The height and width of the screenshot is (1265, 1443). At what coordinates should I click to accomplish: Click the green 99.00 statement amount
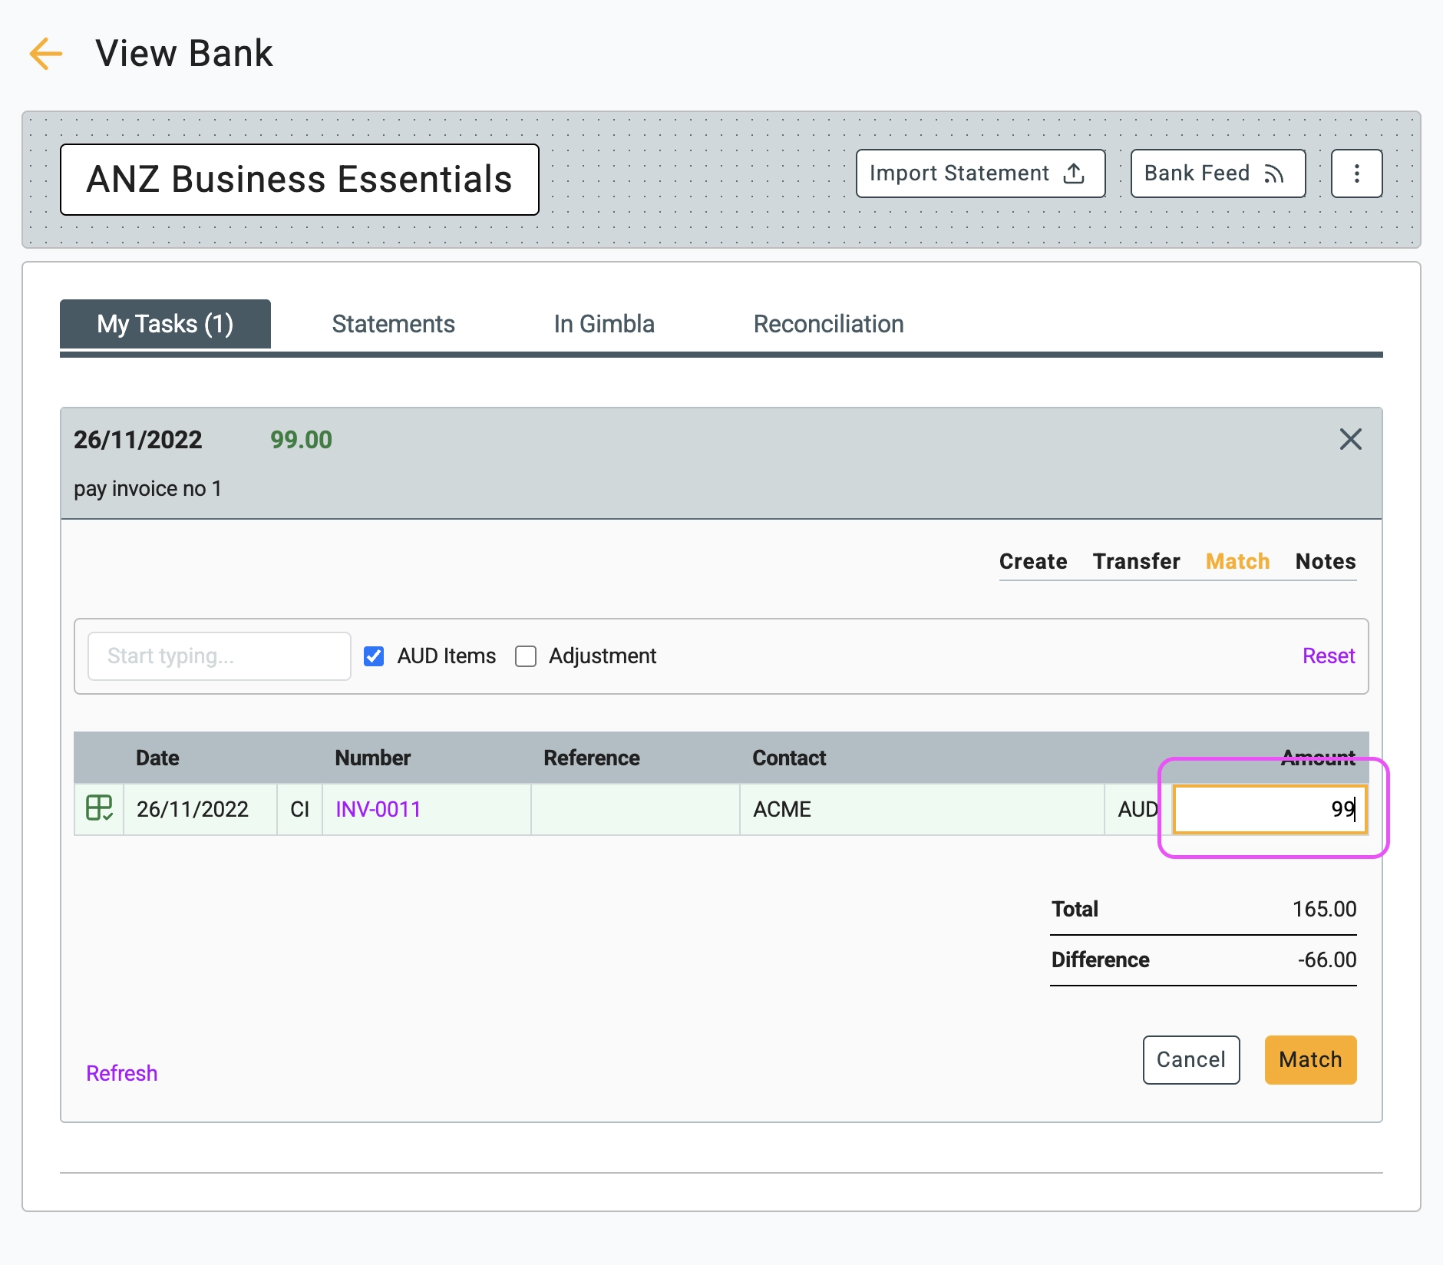[301, 440]
